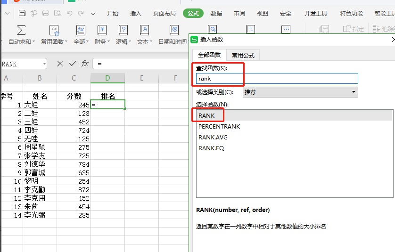
Task: Open the 页面布局 (Page Layout) ribbon tab
Action: click(165, 14)
